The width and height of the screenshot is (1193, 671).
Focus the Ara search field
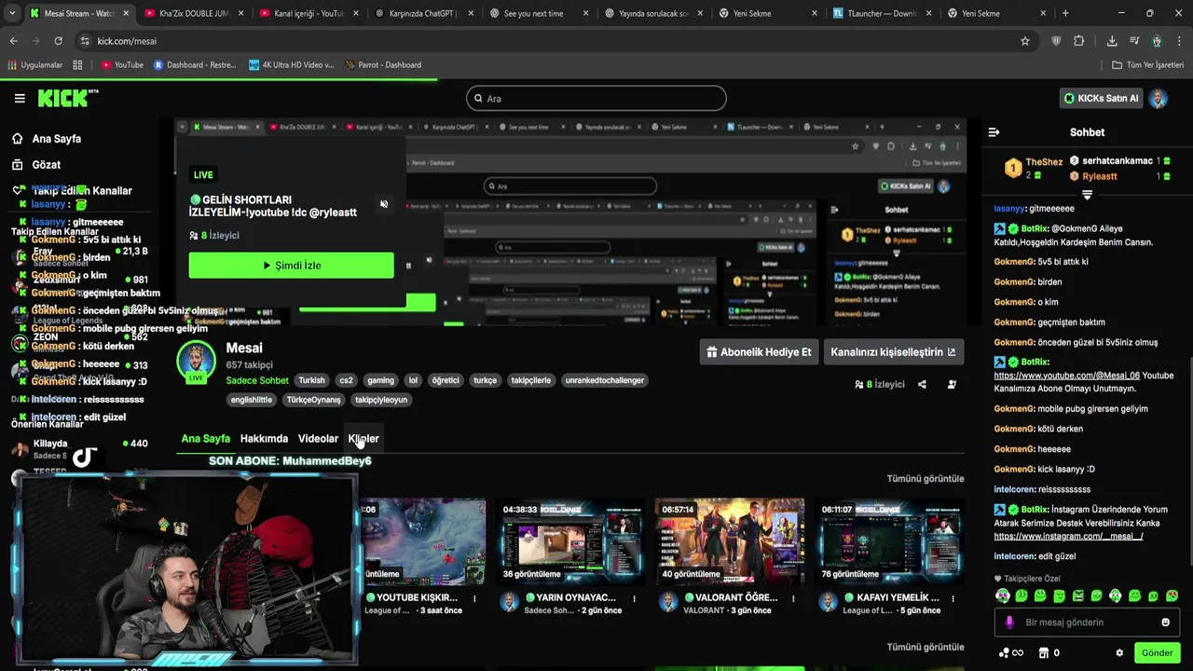[596, 98]
